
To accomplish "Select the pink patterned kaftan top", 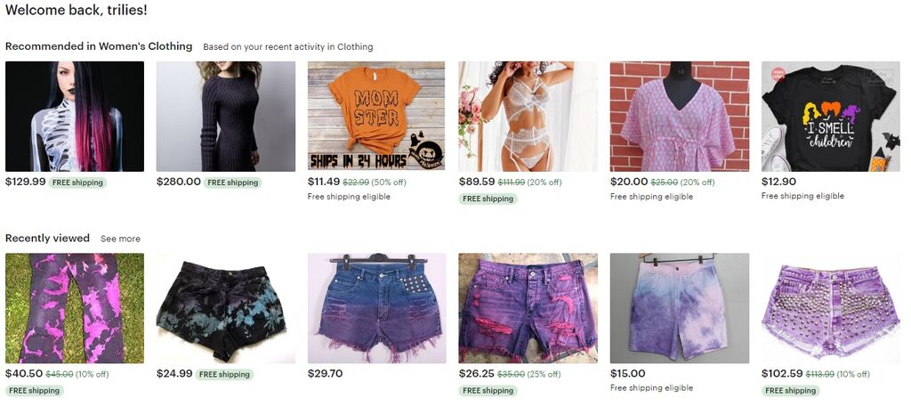I will click(680, 117).
